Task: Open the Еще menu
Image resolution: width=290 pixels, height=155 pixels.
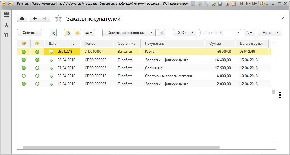Action: click(269, 33)
